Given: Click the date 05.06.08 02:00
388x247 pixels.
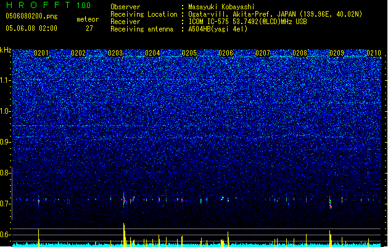Looking at the screenshot, I should 31,28.
